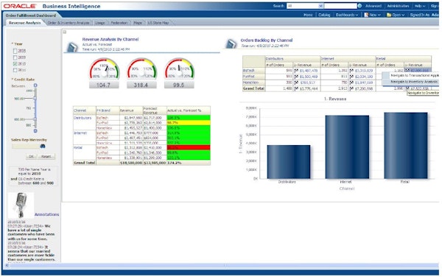
Task: Go to Home link in header
Action: (308, 15)
